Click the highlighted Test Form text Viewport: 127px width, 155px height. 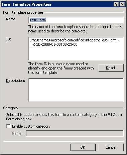tap(38, 20)
